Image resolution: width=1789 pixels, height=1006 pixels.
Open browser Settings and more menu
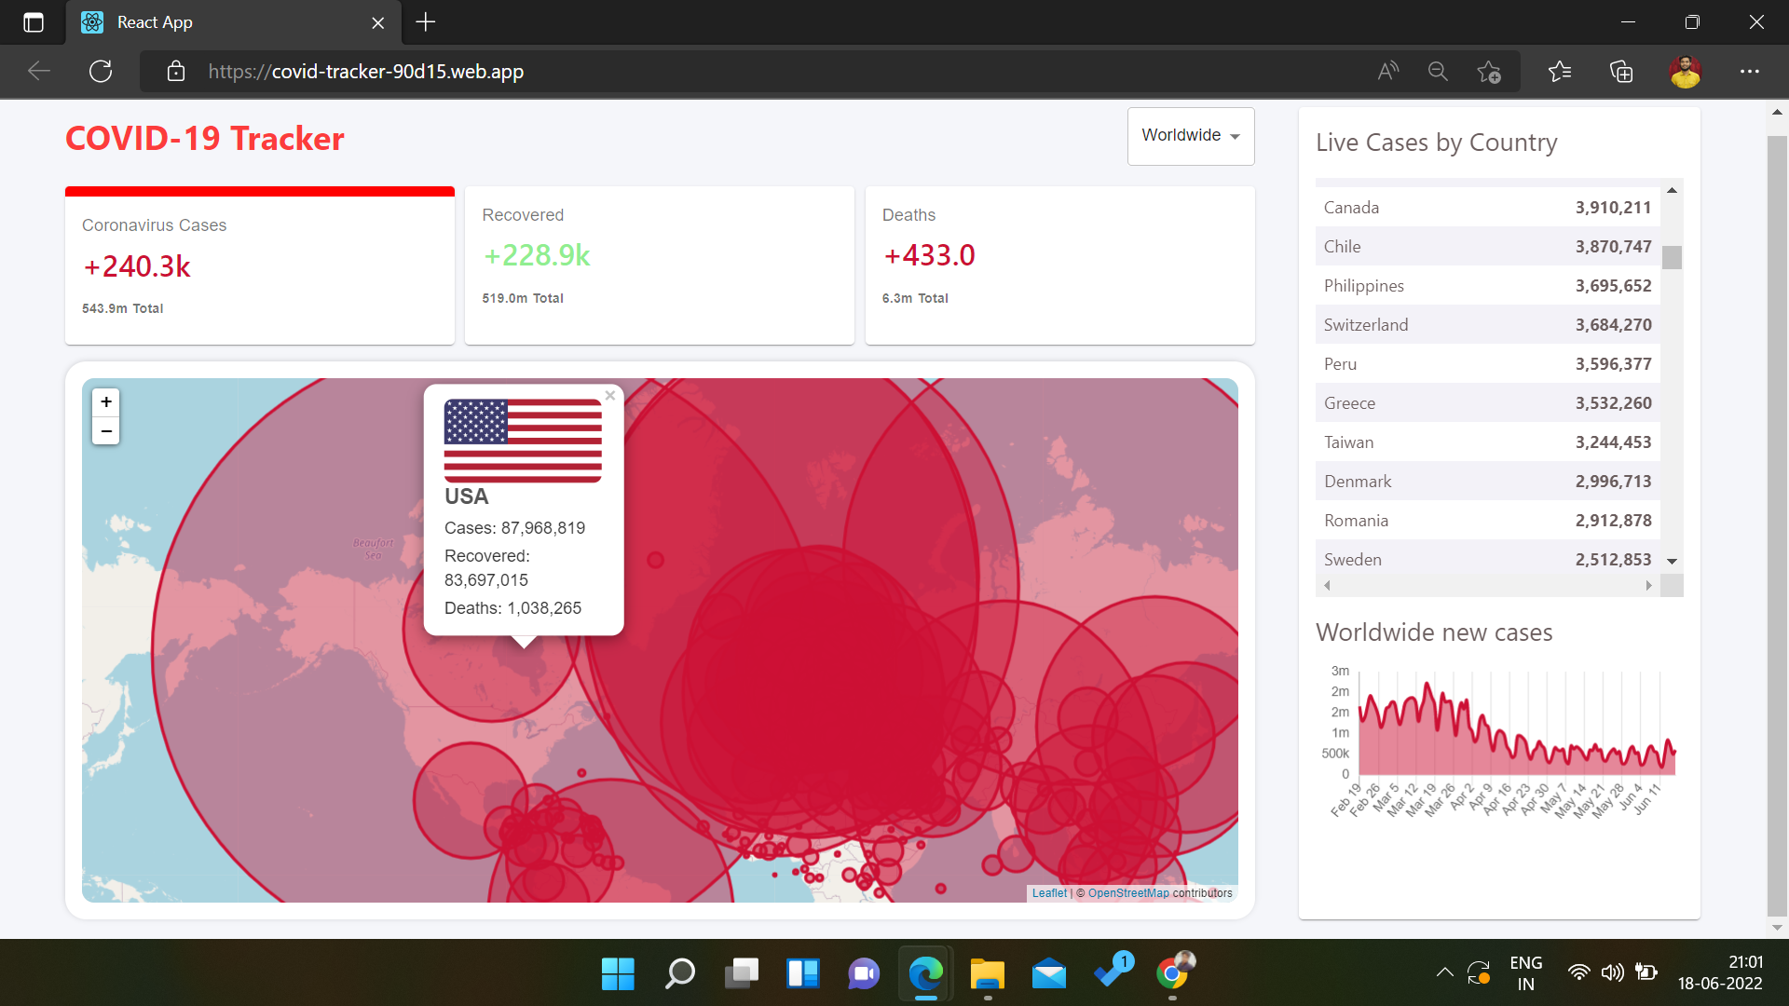coord(1750,72)
